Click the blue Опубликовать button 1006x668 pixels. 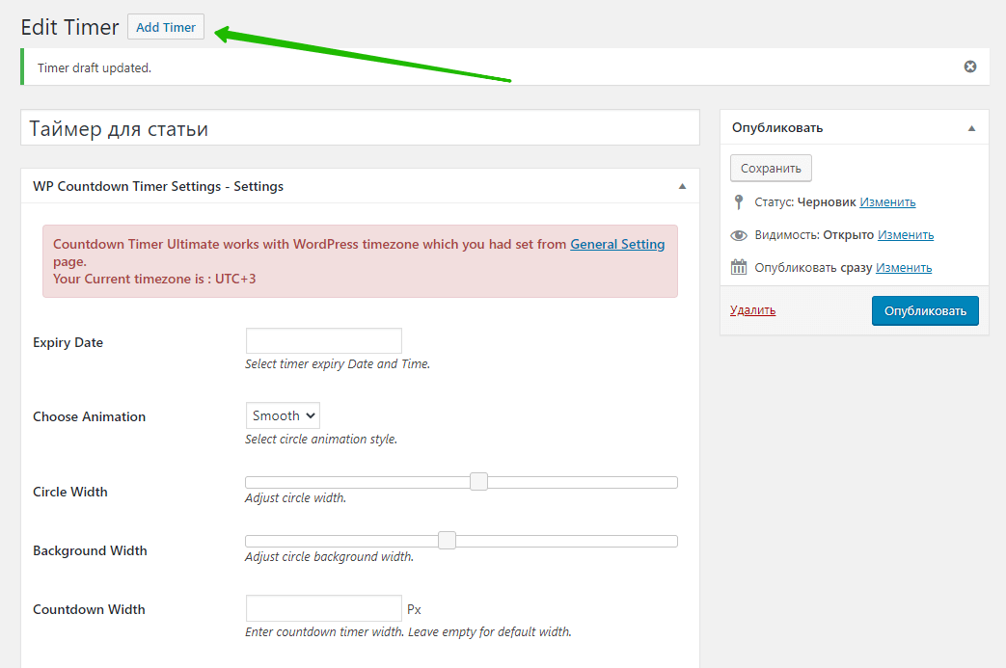[925, 311]
